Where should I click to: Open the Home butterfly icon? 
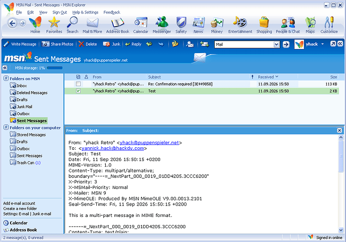35,25
